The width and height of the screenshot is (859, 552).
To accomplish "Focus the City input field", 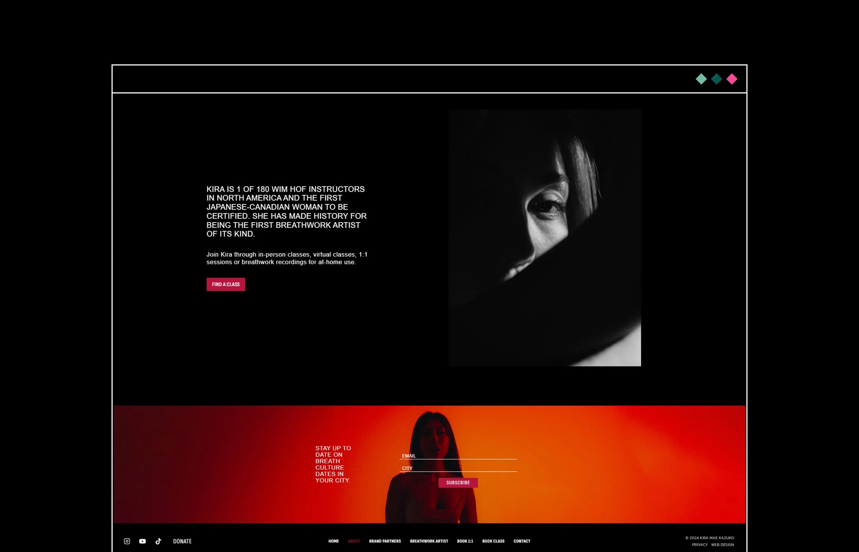I will tap(458, 468).
